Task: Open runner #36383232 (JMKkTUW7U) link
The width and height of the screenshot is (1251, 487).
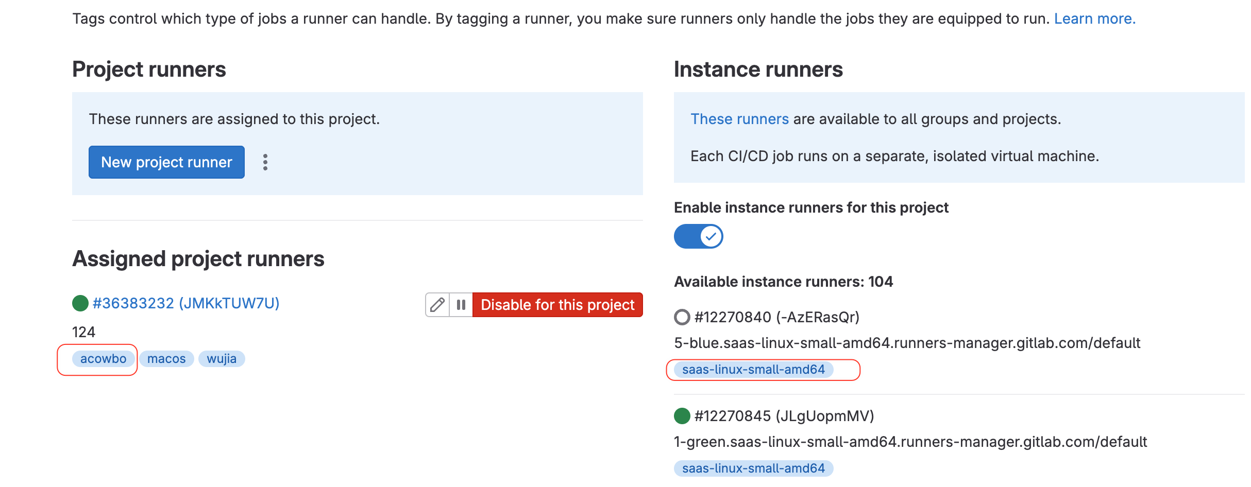Action: click(x=186, y=303)
